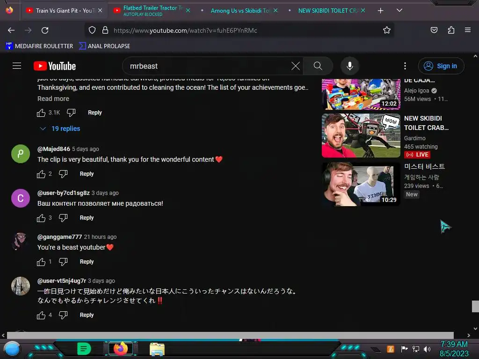Switch to Among Us vs Skibidi tab
Screen dimensions: 479x359
click(239, 11)
